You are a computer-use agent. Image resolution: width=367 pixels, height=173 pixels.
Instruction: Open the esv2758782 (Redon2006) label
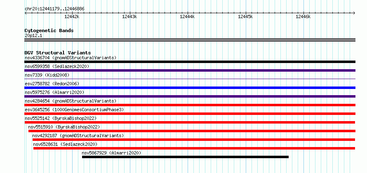(52, 84)
